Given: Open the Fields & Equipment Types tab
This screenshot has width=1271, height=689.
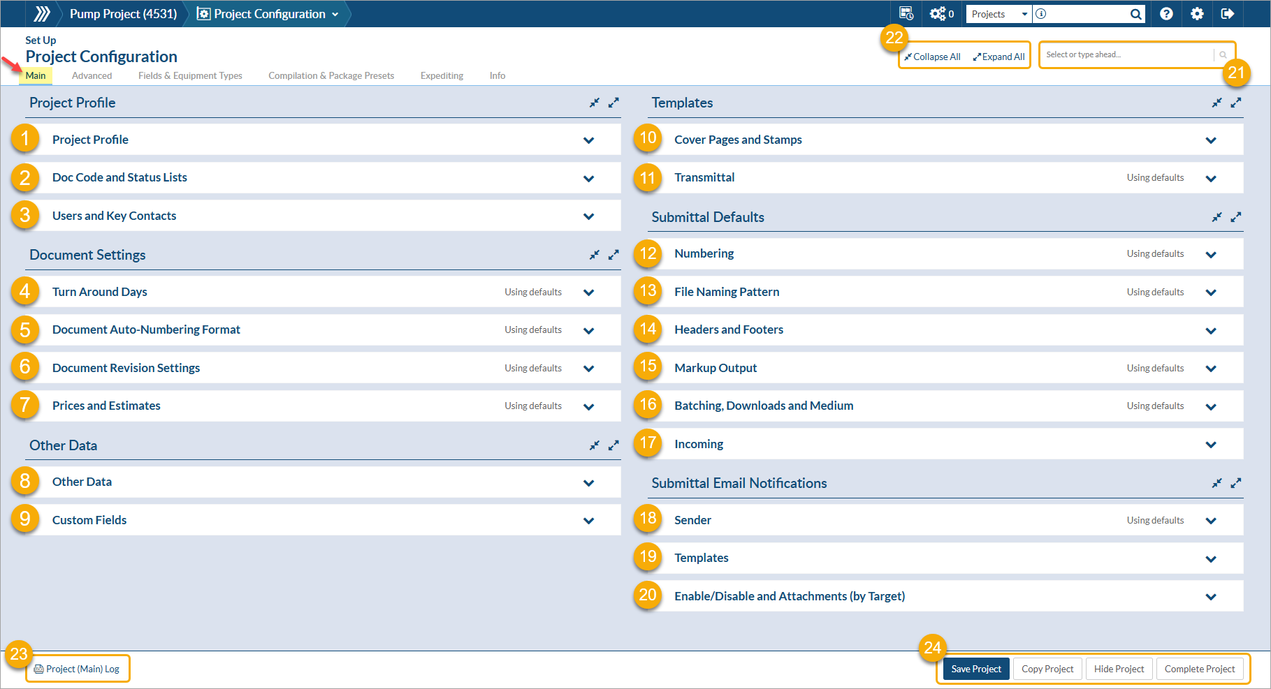Looking at the screenshot, I should pos(190,75).
